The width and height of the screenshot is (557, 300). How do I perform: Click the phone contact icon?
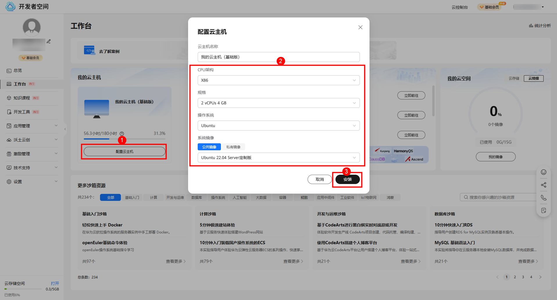544,198
